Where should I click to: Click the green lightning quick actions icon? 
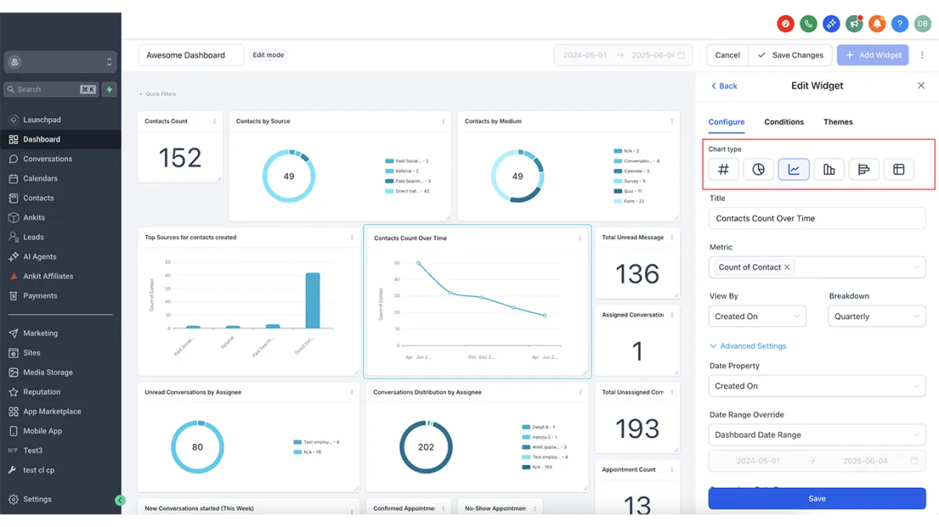tap(110, 89)
